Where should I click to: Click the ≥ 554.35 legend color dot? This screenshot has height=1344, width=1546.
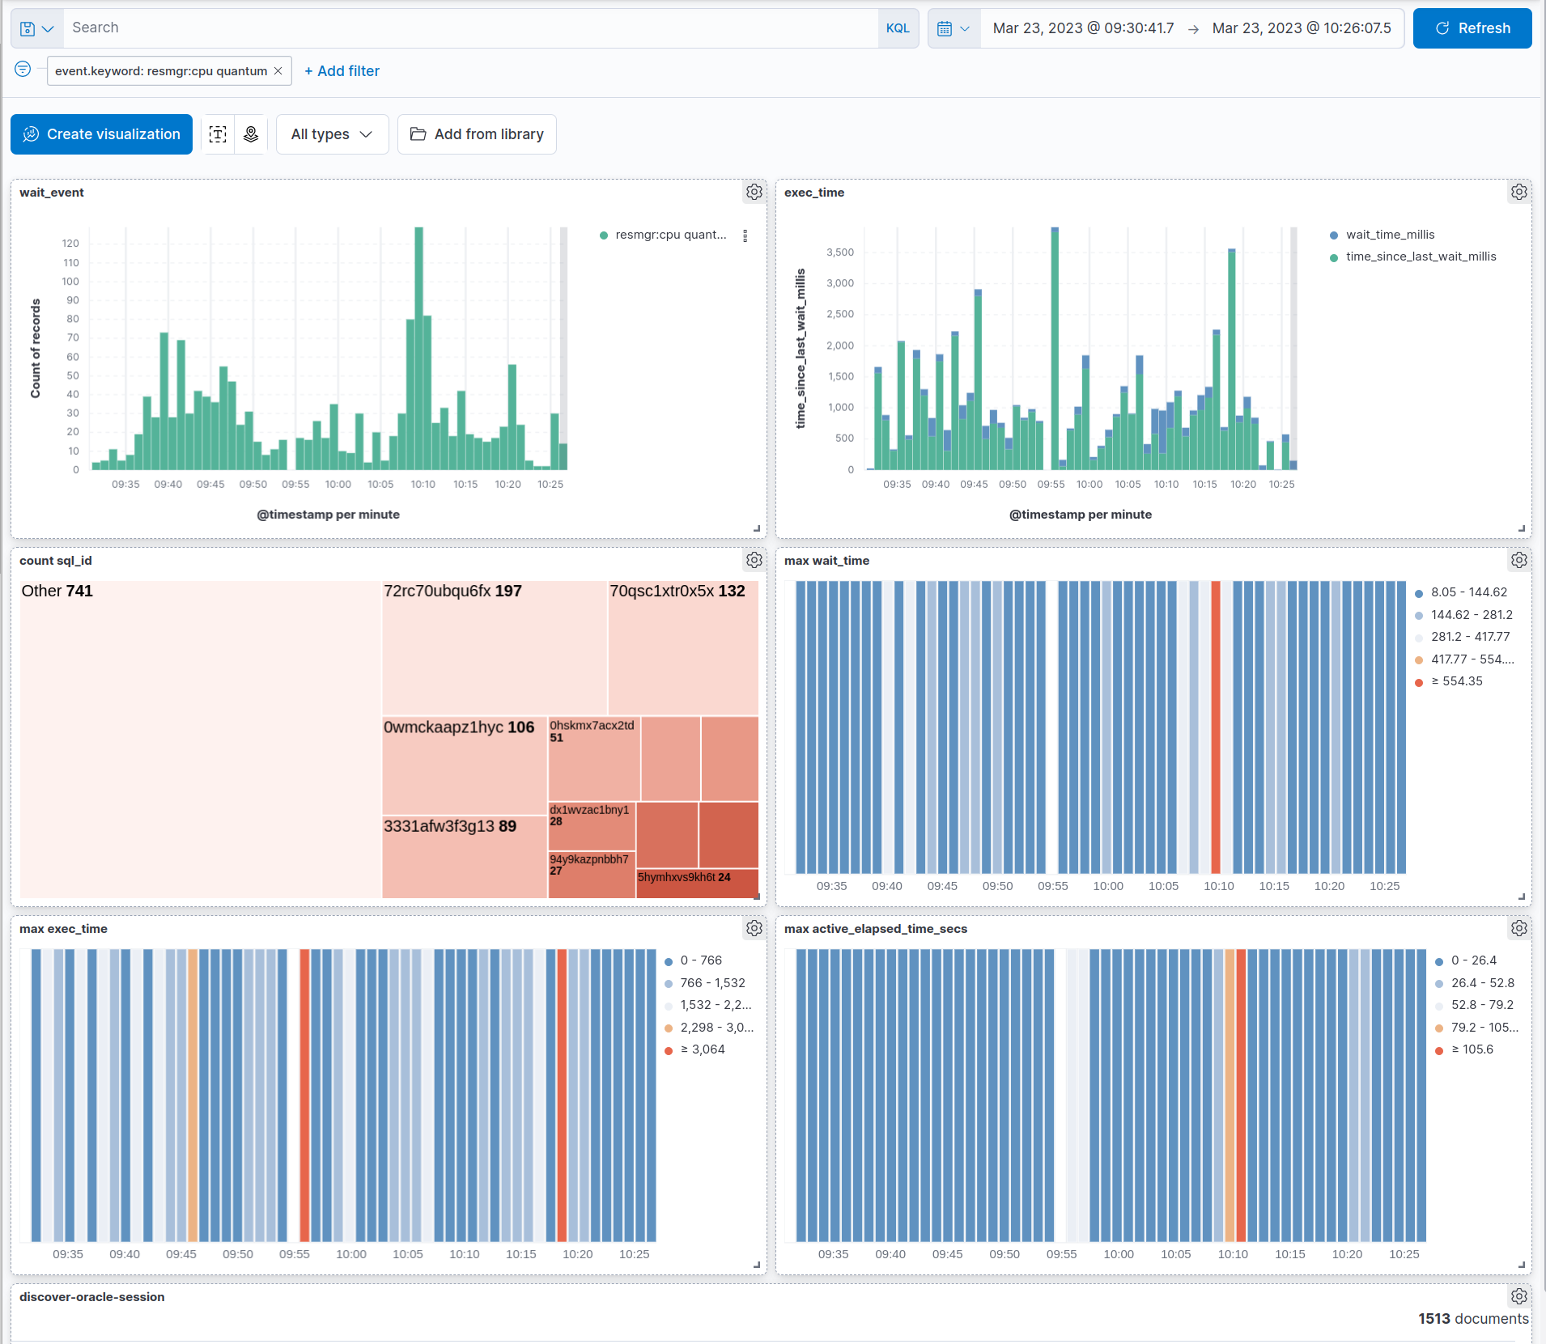tap(1418, 682)
